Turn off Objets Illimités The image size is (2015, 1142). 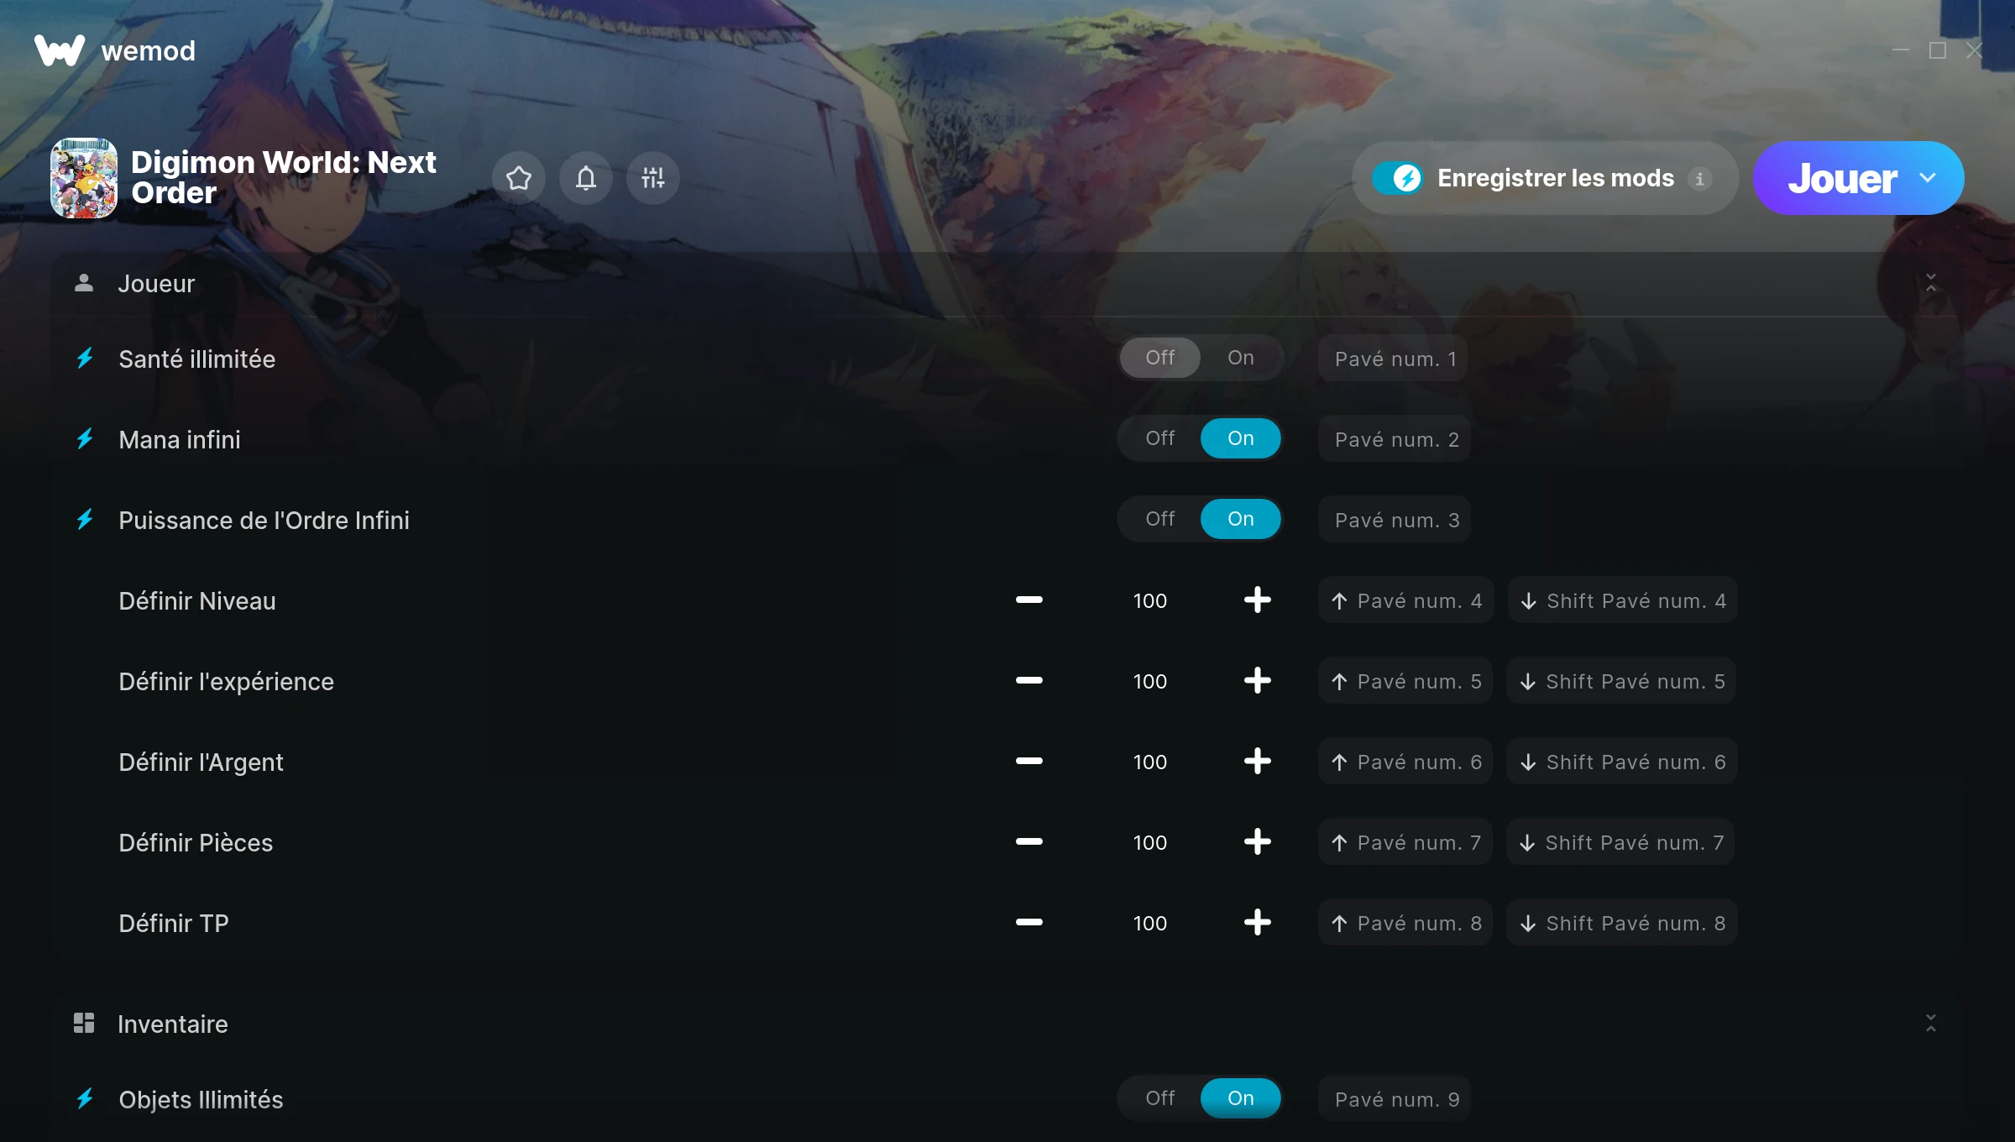[x=1159, y=1098]
